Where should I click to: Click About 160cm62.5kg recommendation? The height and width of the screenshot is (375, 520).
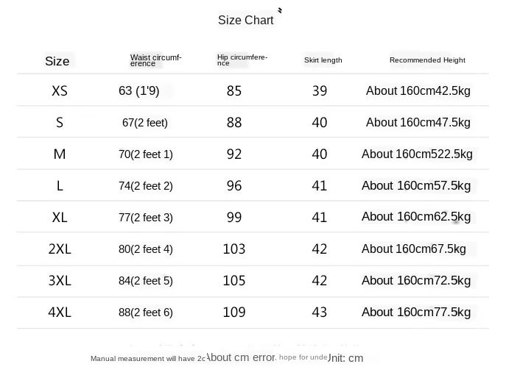[416, 217]
